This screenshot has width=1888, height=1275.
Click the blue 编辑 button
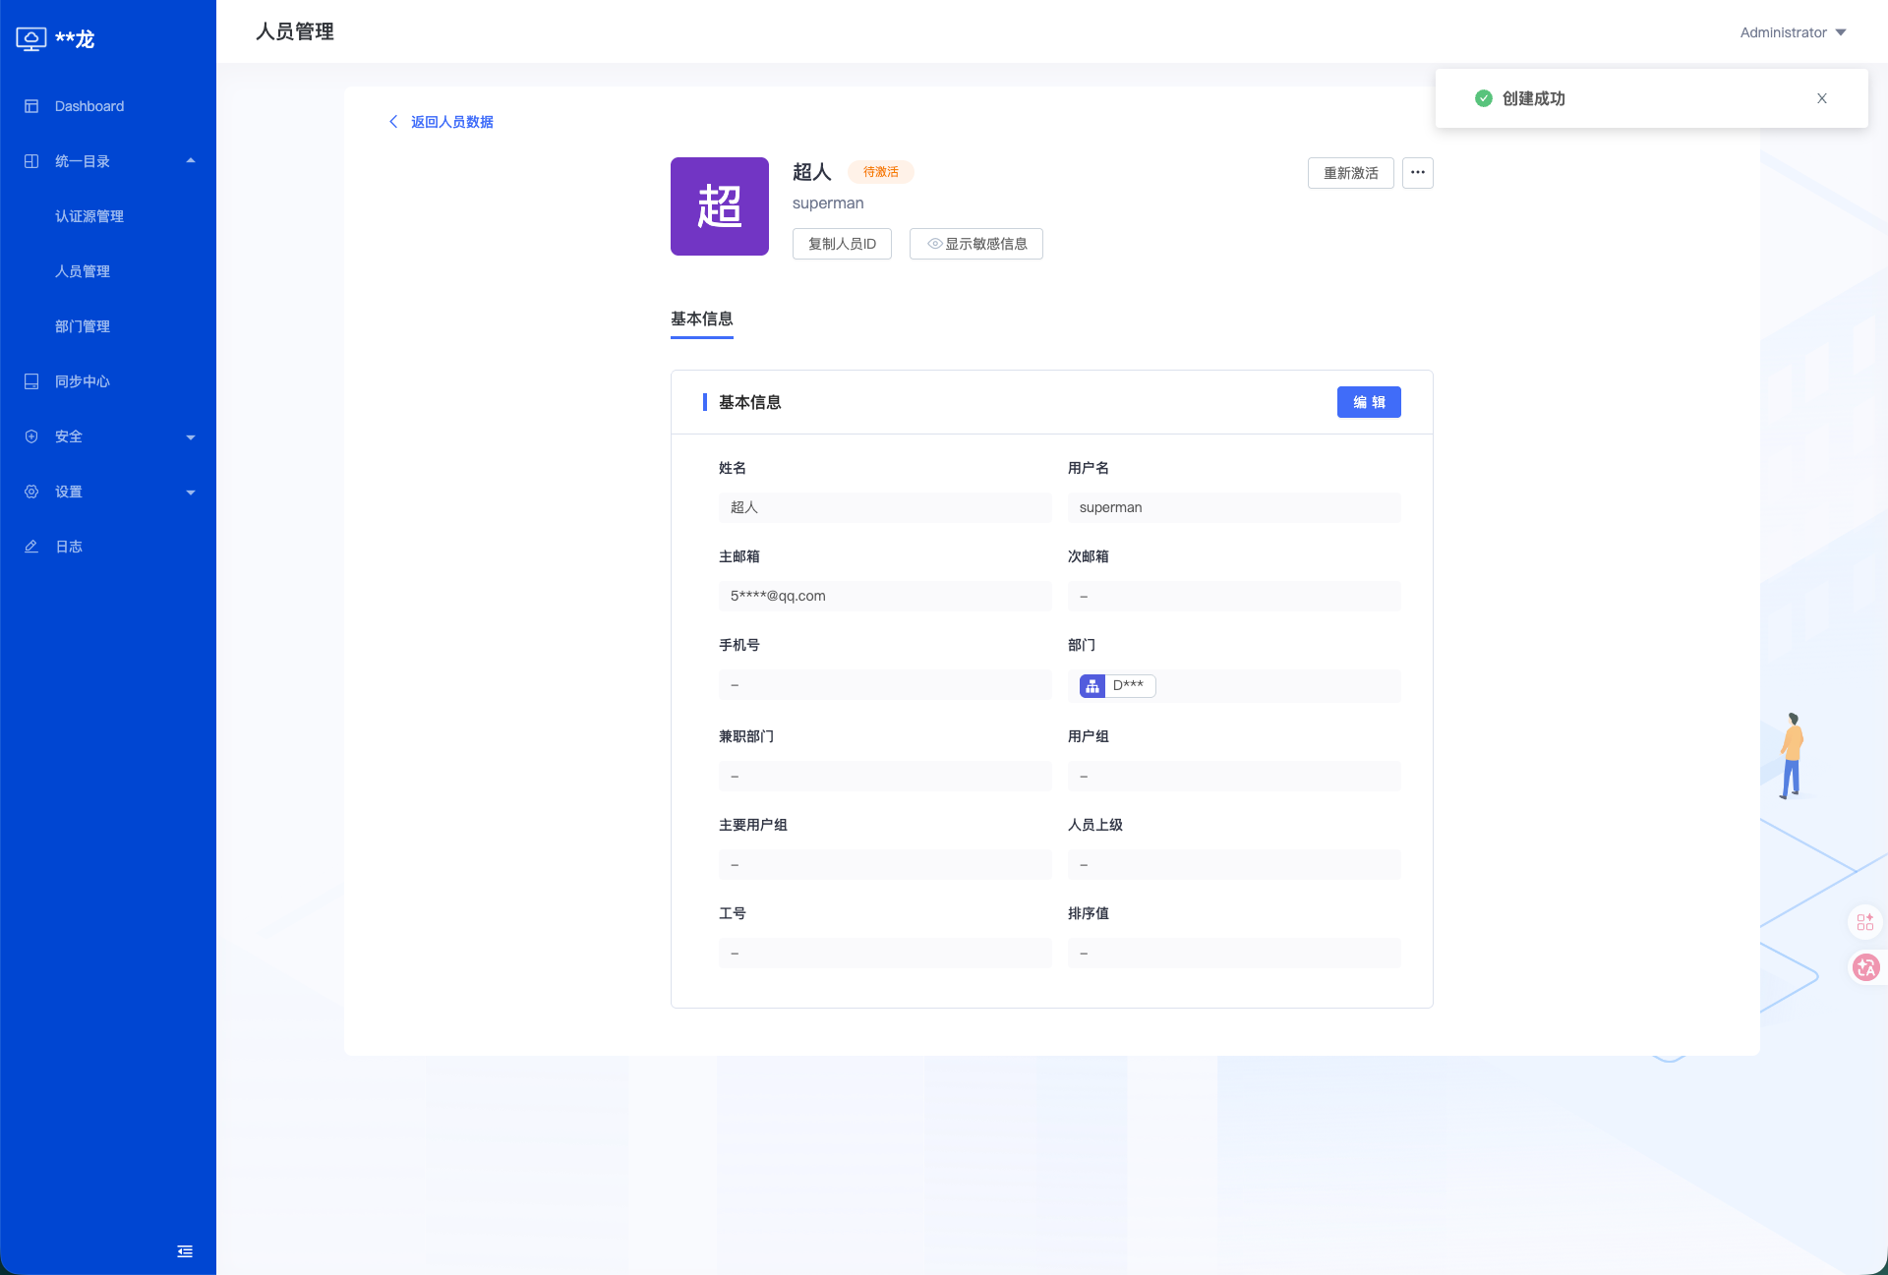click(x=1368, y=402)
